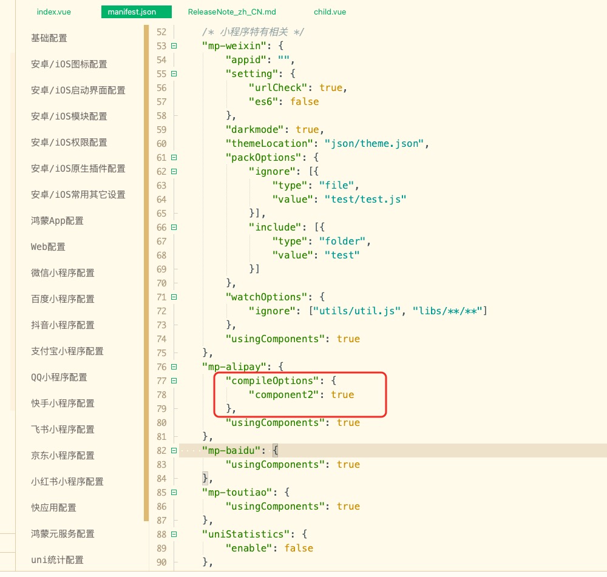607x577 pixels.
Task: Open uni统计配置 section
Action: pyautogui.click(x=57, y=560)
